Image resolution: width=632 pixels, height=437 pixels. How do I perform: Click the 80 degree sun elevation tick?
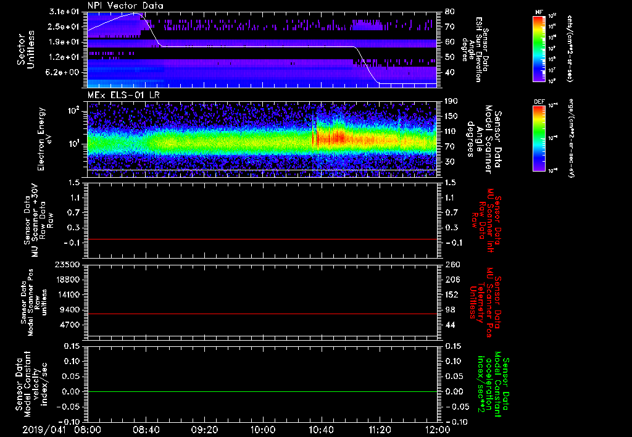point(450,12)
